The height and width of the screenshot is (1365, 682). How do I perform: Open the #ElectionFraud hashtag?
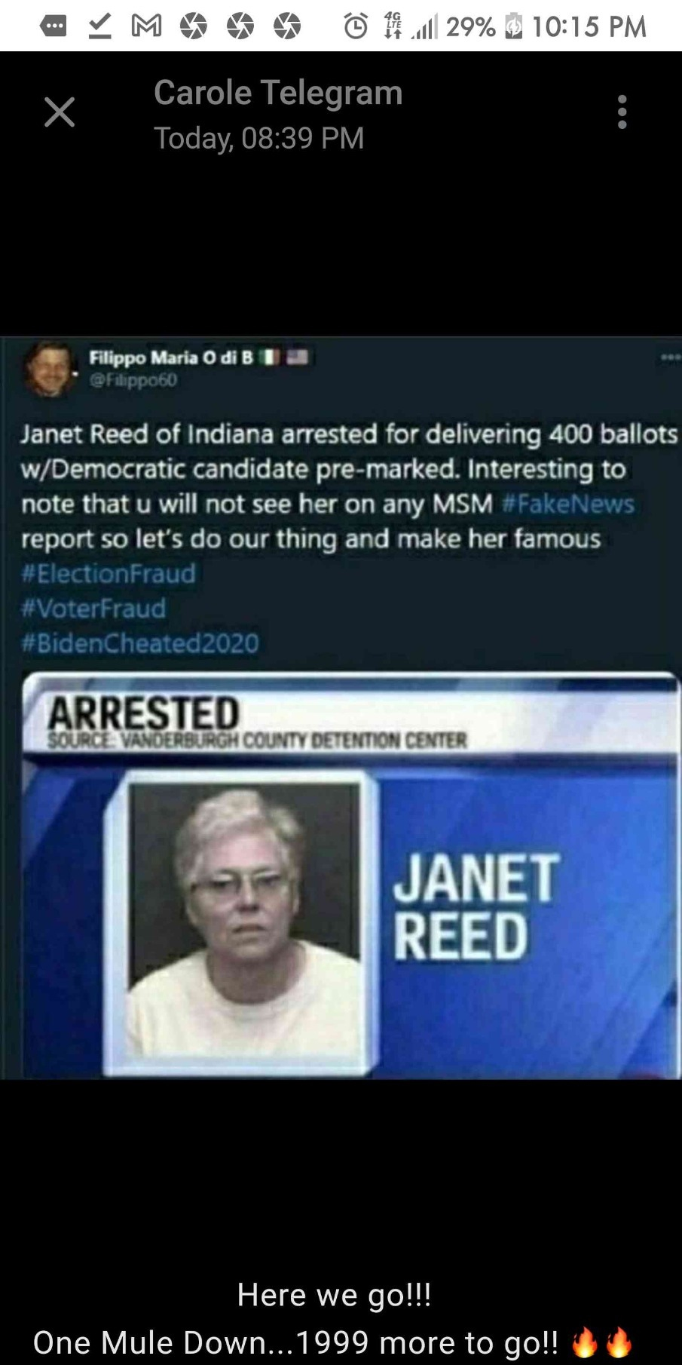tap(109, 573)
